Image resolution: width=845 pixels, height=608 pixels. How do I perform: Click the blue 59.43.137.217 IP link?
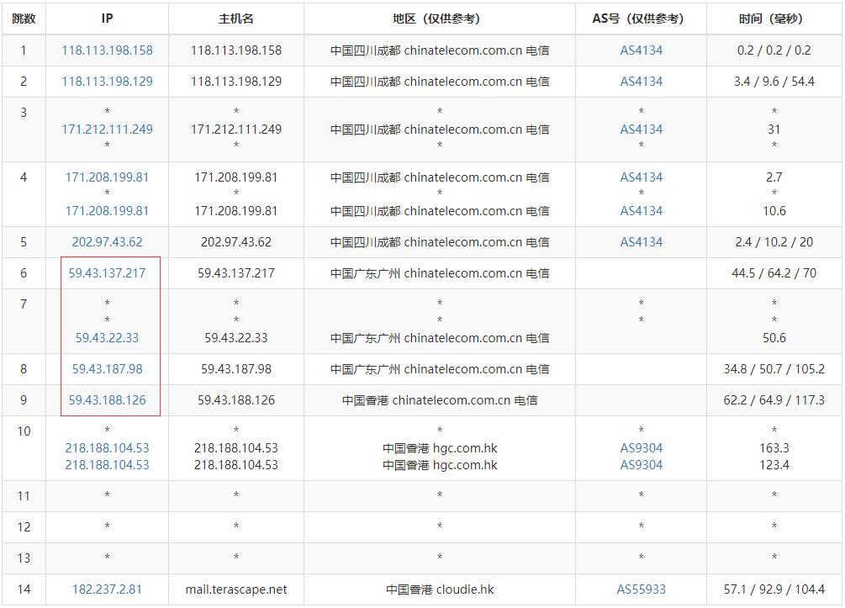tap(108, 273)
